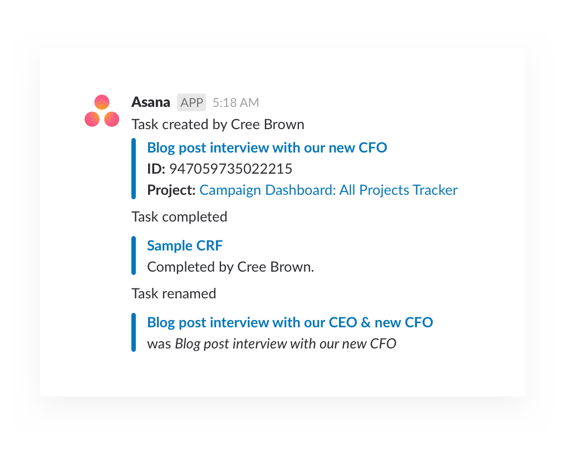Open the renamed 'CEO & new CFO' task link
The height and width of the screenshot is (452, 570).
click(x=290, y=322)
